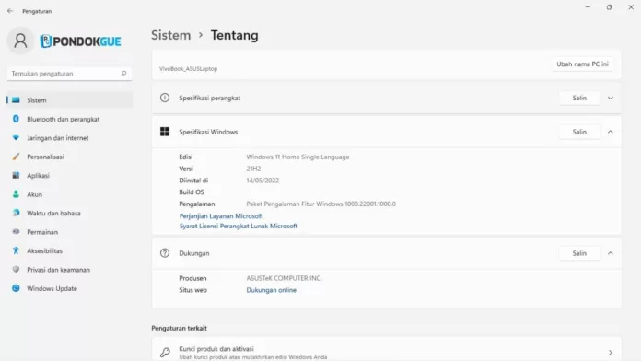Select Permainan in sidebar
Viewport: 641px width, 361px height.
pyautogui.click(x=69, y=232)
